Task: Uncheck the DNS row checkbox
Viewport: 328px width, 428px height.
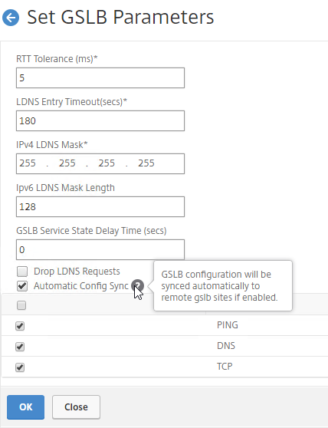Action: pyautogui.click(x=20, y=347)
